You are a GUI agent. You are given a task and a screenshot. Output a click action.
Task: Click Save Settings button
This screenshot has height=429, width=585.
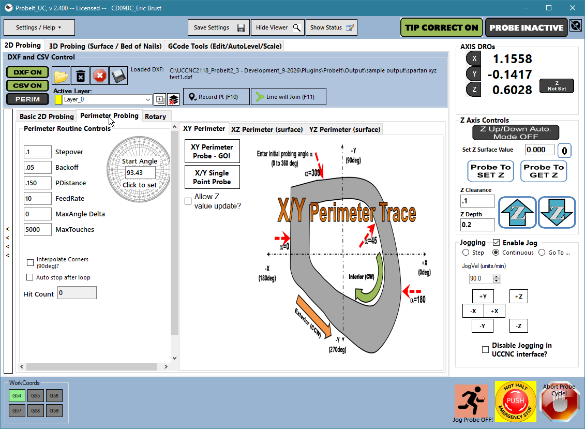(x=219, y=27)
